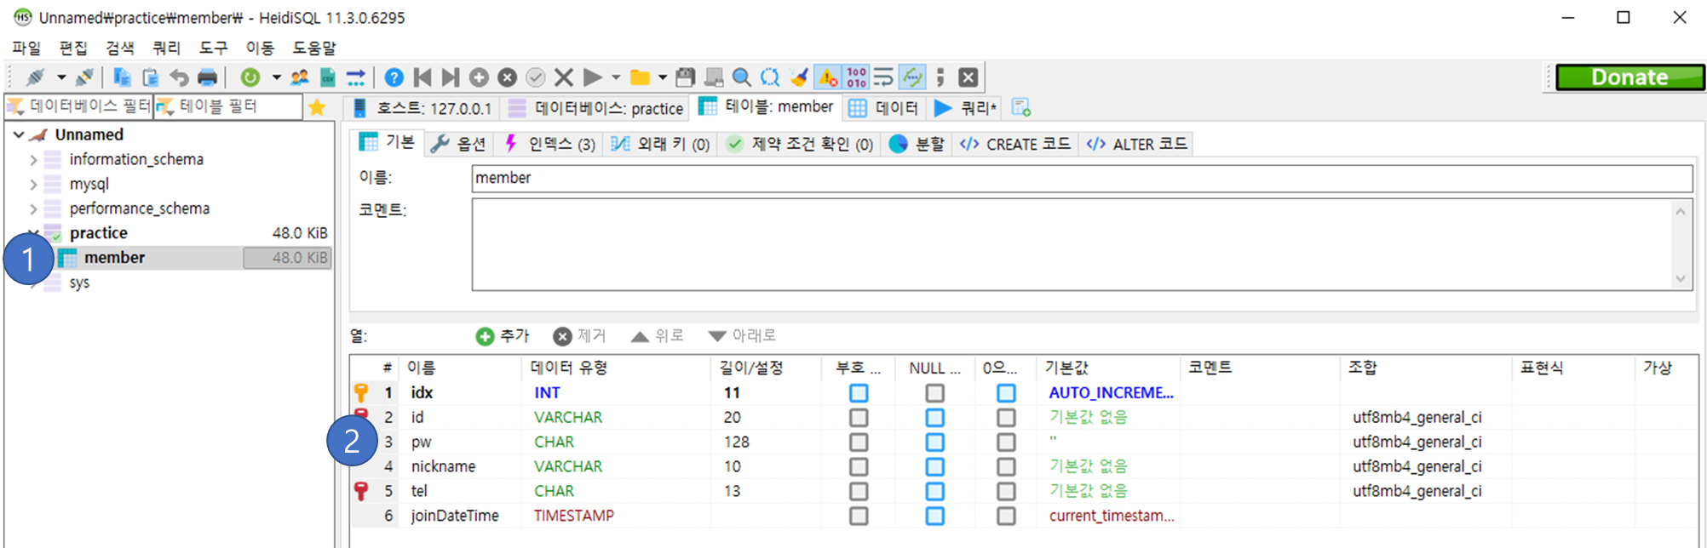Go to last row icon
Screen dimensions: 1707x548
click(x=451, y=77)
